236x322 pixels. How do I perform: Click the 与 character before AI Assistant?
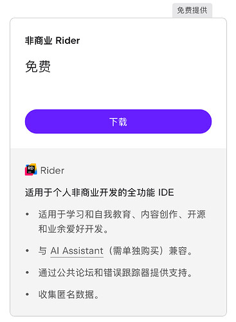tap(42, 251)
